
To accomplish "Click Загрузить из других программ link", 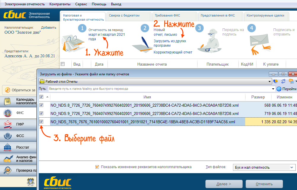I will [170, 43].
